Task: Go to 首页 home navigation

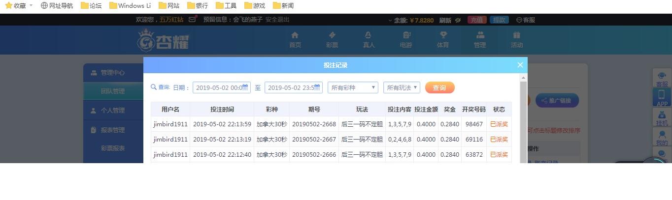Action: tap(295, 40)
